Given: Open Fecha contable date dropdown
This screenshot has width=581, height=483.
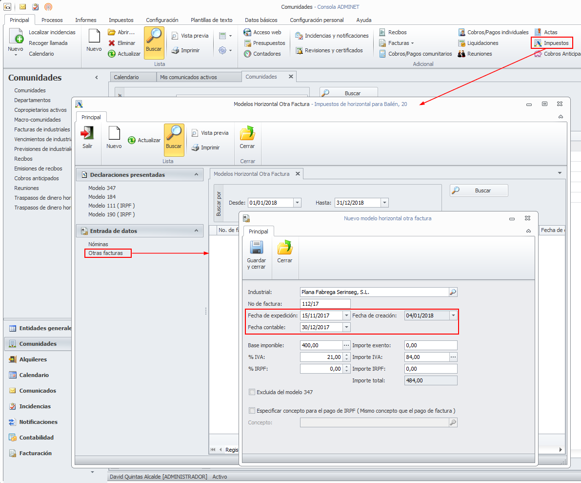Looking at the screenshot, I should point(346,327).
